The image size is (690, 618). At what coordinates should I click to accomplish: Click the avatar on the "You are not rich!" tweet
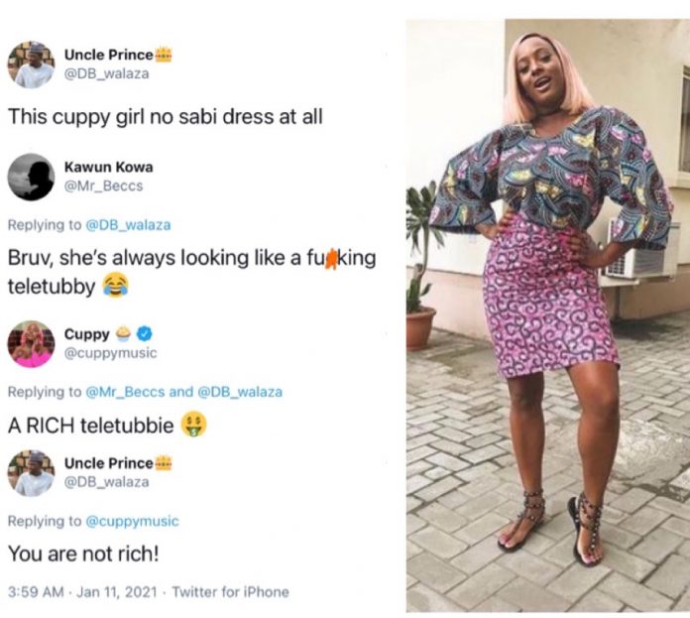(32, 472)
